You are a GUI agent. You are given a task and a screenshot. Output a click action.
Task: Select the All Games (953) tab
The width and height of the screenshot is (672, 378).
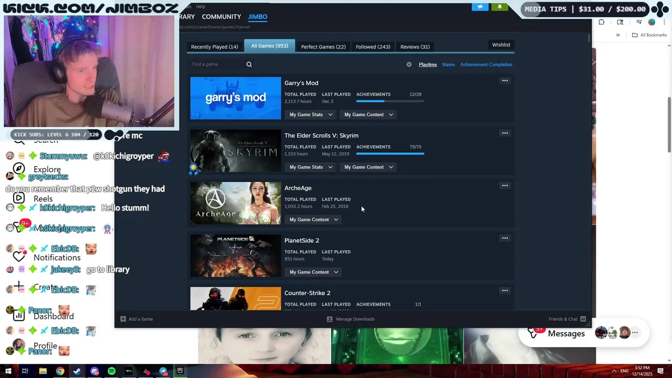click(x=269, y=46)
